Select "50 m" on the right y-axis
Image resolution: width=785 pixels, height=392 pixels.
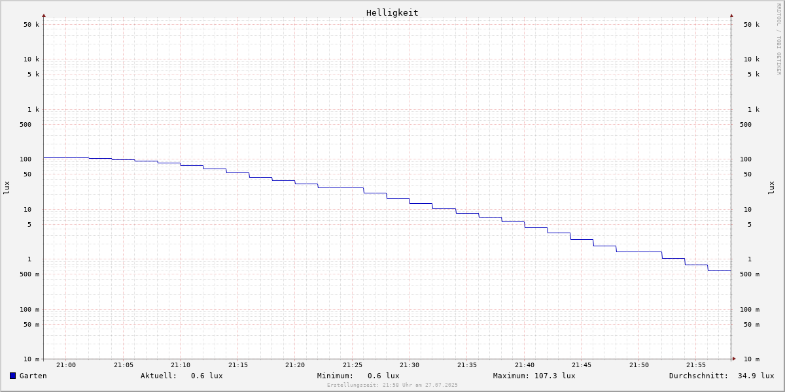(752, 325)
